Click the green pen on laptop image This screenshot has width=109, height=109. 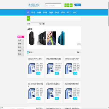(51, 38)
